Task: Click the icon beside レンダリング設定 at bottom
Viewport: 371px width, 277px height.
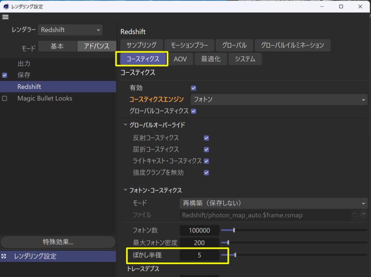Action: click(x=4, y=256)
